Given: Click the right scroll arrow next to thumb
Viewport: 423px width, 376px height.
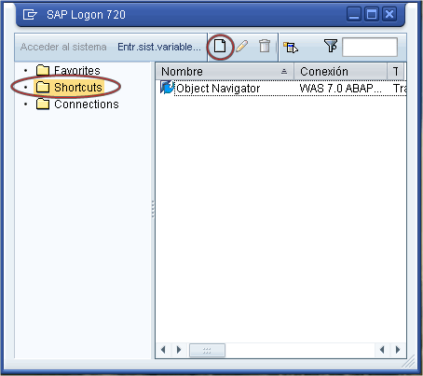Looking at the screenshot, I should pyautogui.click(x=179, y=350).
